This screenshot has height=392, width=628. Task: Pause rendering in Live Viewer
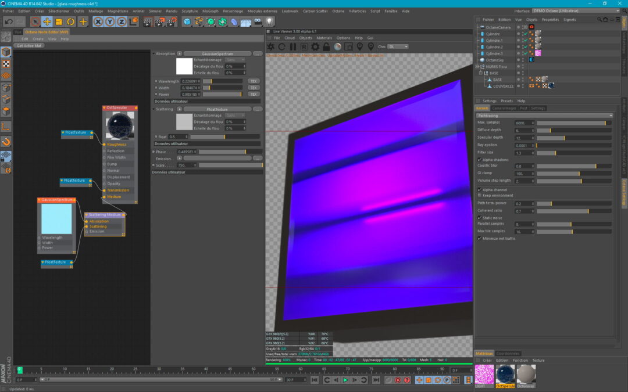tap(292, 46)
